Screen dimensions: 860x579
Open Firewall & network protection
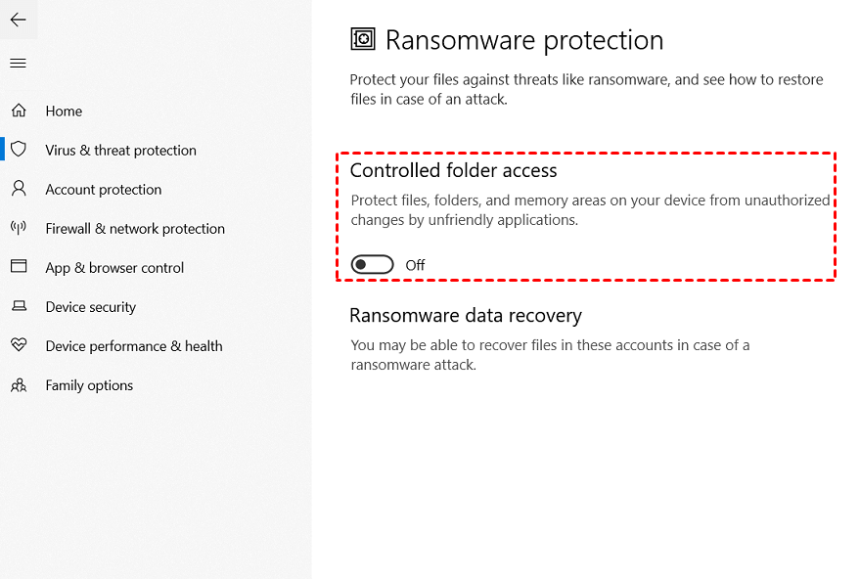click(135, 229)
